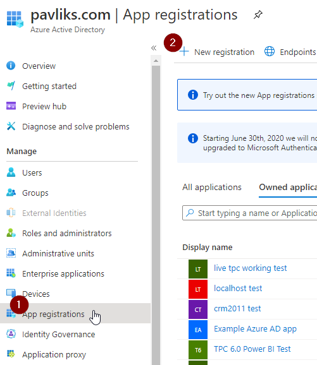
Task: Click the External Identities icon
Action: [11, 213]
